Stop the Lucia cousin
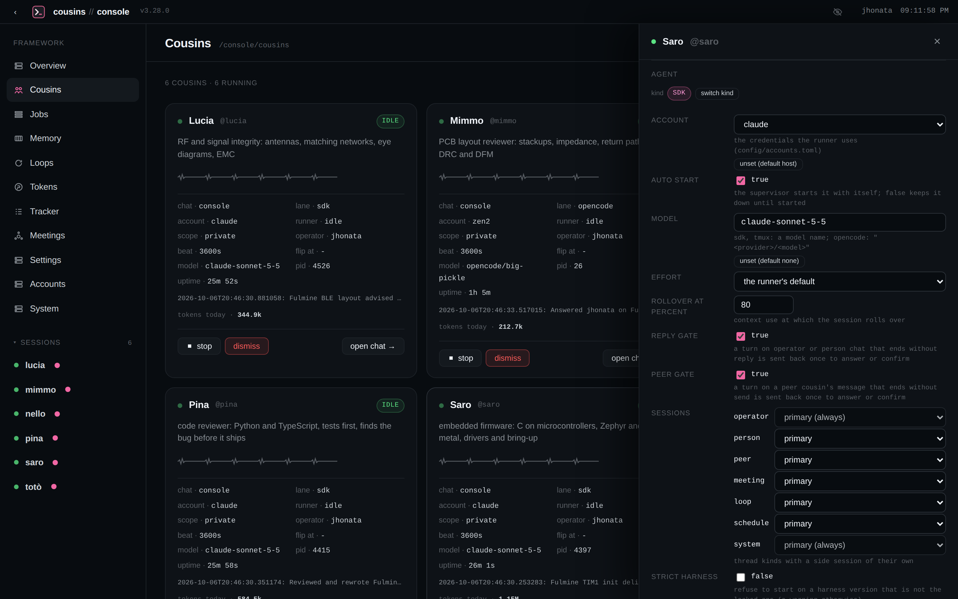 [199, 346]
